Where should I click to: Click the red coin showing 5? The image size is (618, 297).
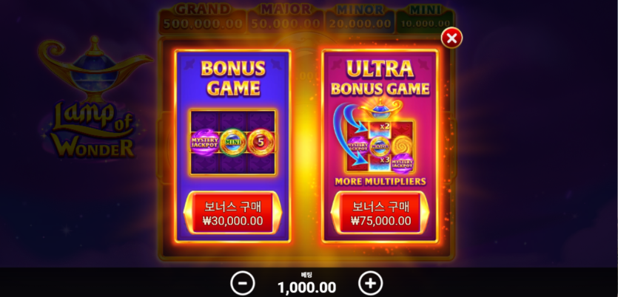(x=260, y=142)
